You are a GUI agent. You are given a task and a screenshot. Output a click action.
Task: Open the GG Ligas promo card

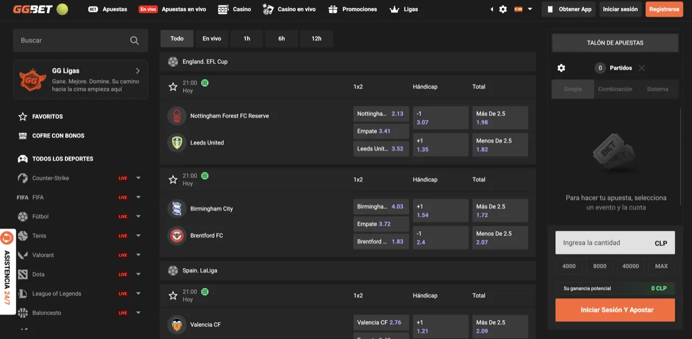tap(81, 79)
